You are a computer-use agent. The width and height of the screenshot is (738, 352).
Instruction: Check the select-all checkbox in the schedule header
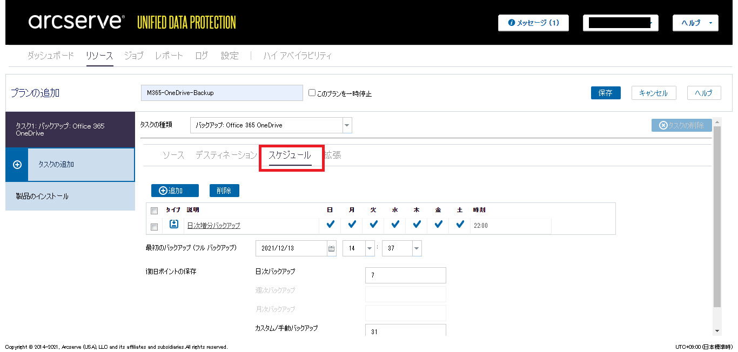(155, 211)
